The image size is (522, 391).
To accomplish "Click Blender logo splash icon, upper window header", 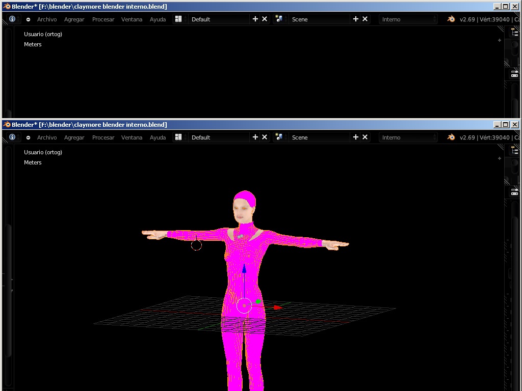I will 451,19.
